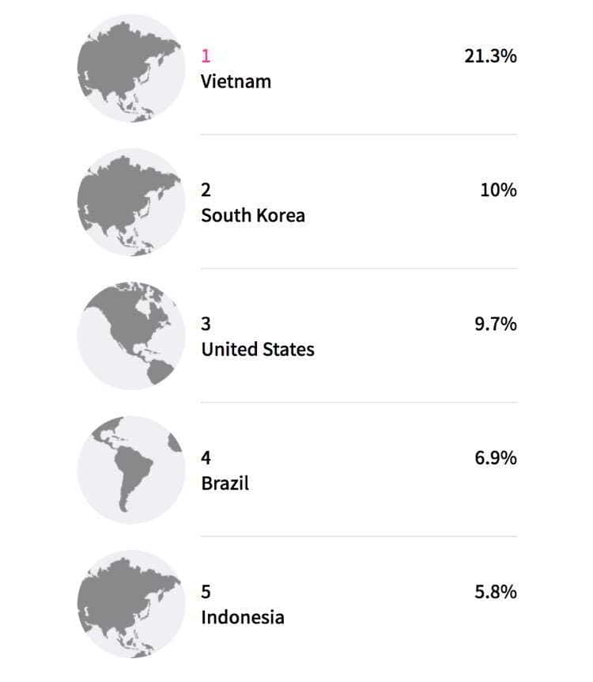Click the 10% percentage value

498,190
